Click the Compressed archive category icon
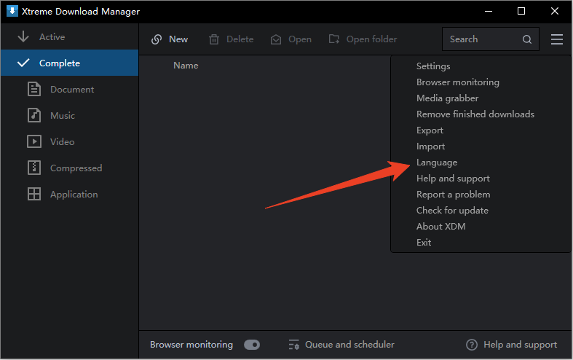The image size is (573, 360). tap(34, 168)
